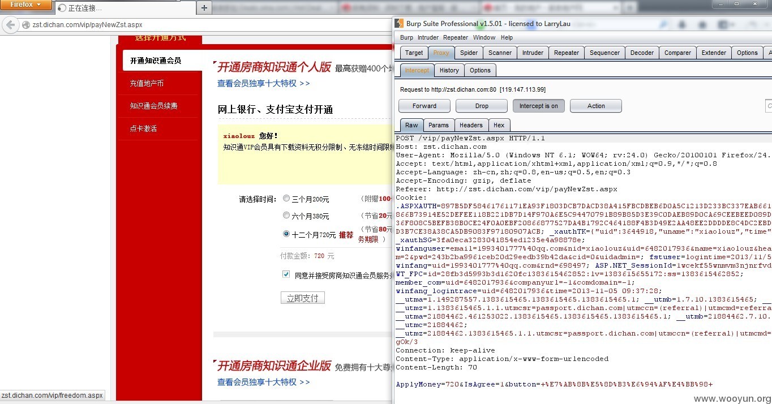Switch to the Scanner tab
Viewport: 772px width, 404px height.
[x=500, y=53]
